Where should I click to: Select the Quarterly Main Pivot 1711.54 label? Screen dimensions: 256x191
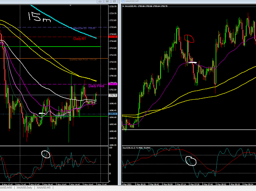[83, 60]
